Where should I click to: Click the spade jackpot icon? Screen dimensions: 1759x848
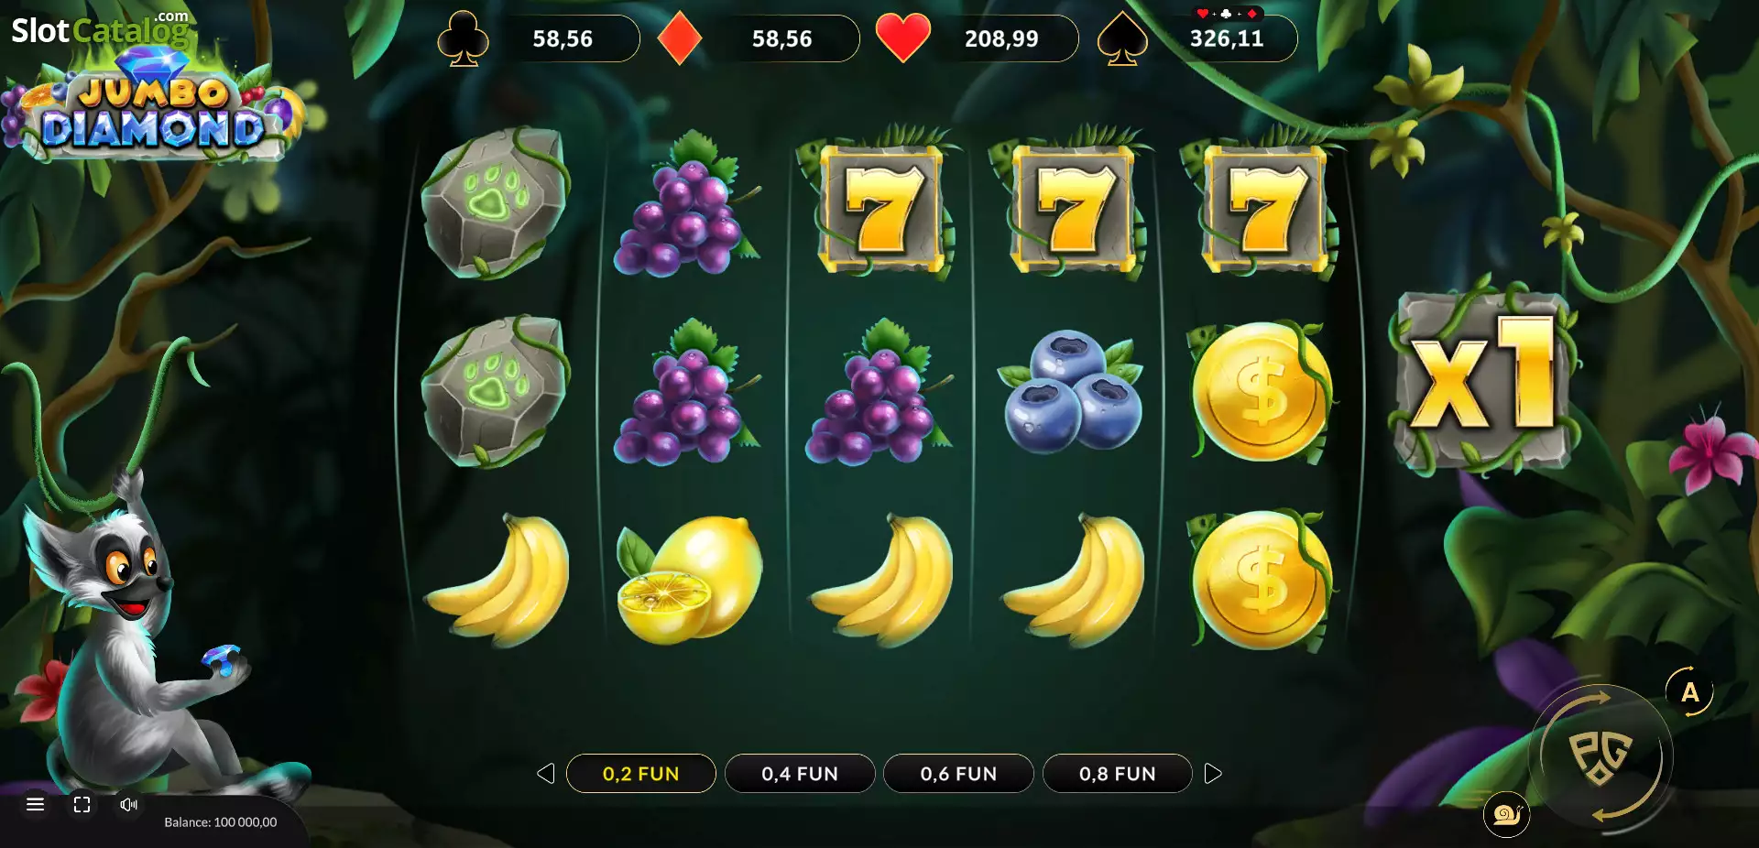(x=1122, y=38)
